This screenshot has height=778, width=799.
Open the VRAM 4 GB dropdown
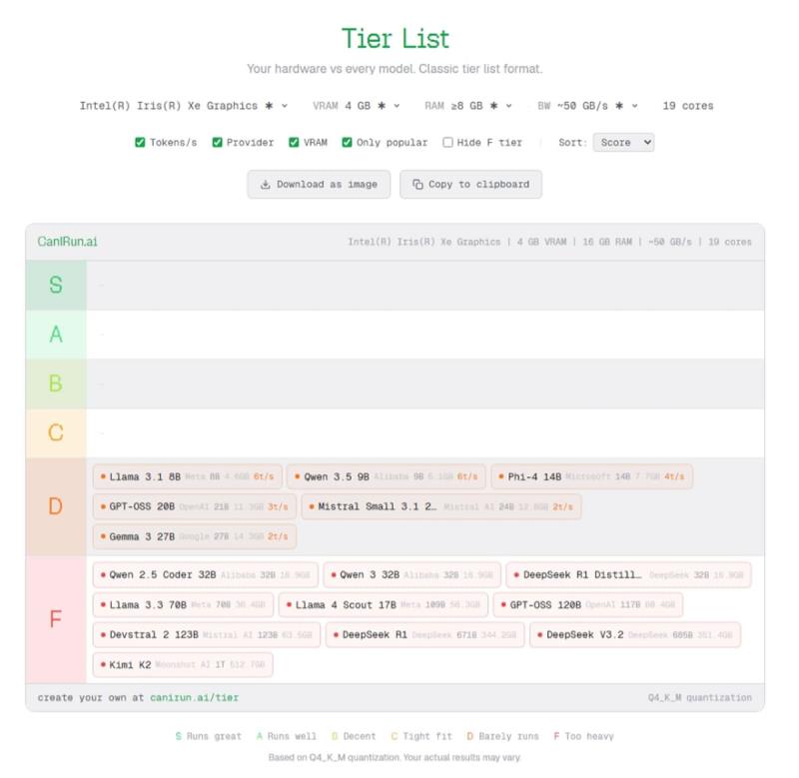357,106
